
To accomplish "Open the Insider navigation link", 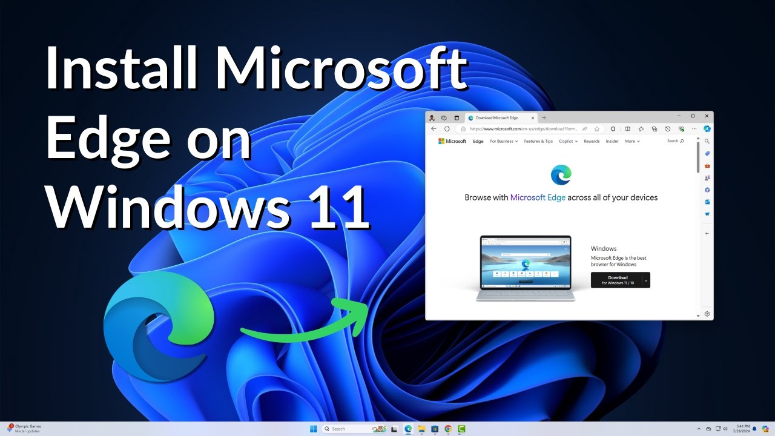I will point(612,141).
